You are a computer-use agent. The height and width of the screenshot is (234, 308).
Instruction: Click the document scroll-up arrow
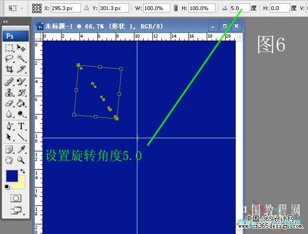coord(240,38)
